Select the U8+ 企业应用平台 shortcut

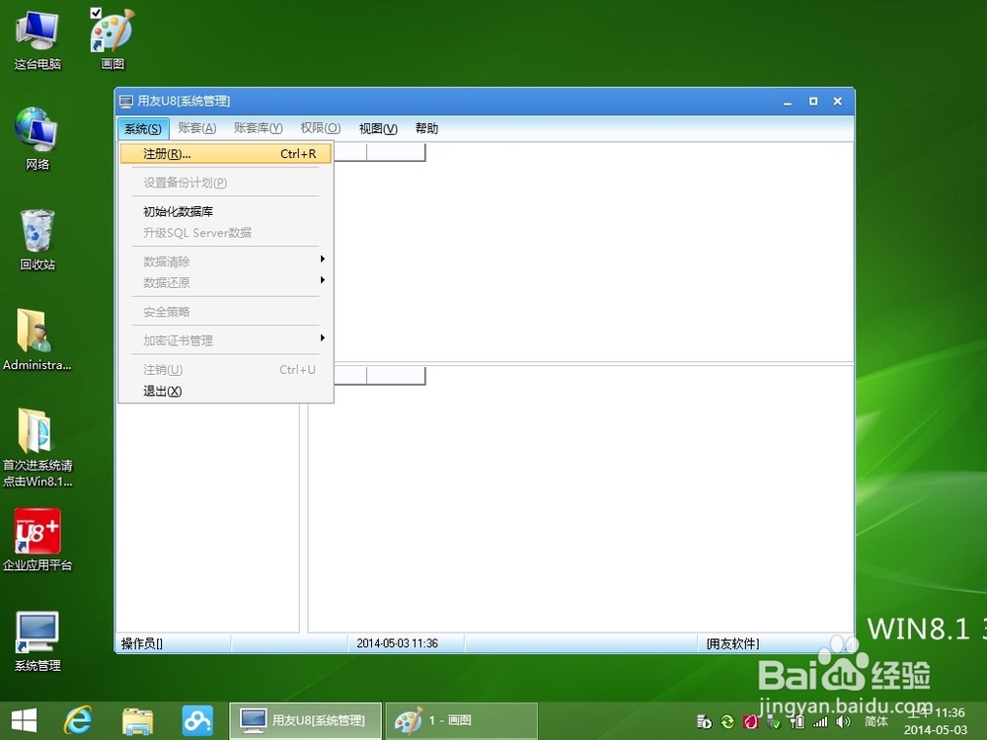(38, 540)
